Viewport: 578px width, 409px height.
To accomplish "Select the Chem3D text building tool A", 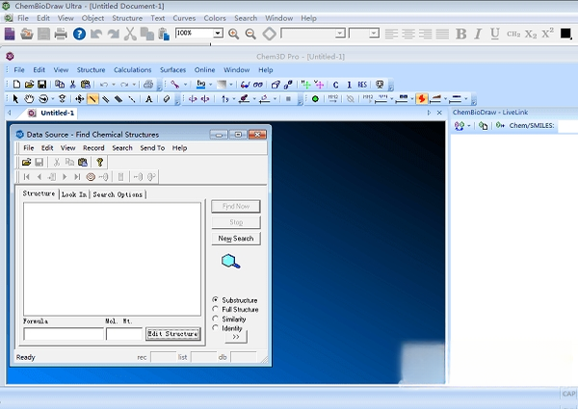I will (149, 99).
